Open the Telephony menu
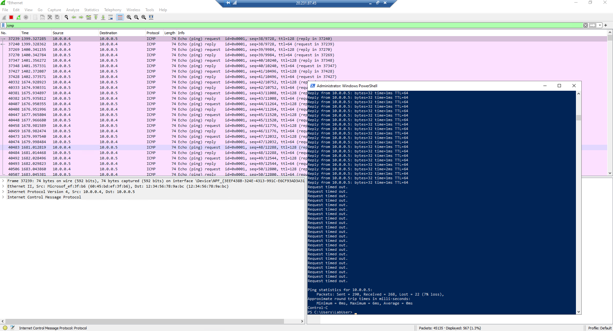Screen dimensions: 613x331 [112, 10]
